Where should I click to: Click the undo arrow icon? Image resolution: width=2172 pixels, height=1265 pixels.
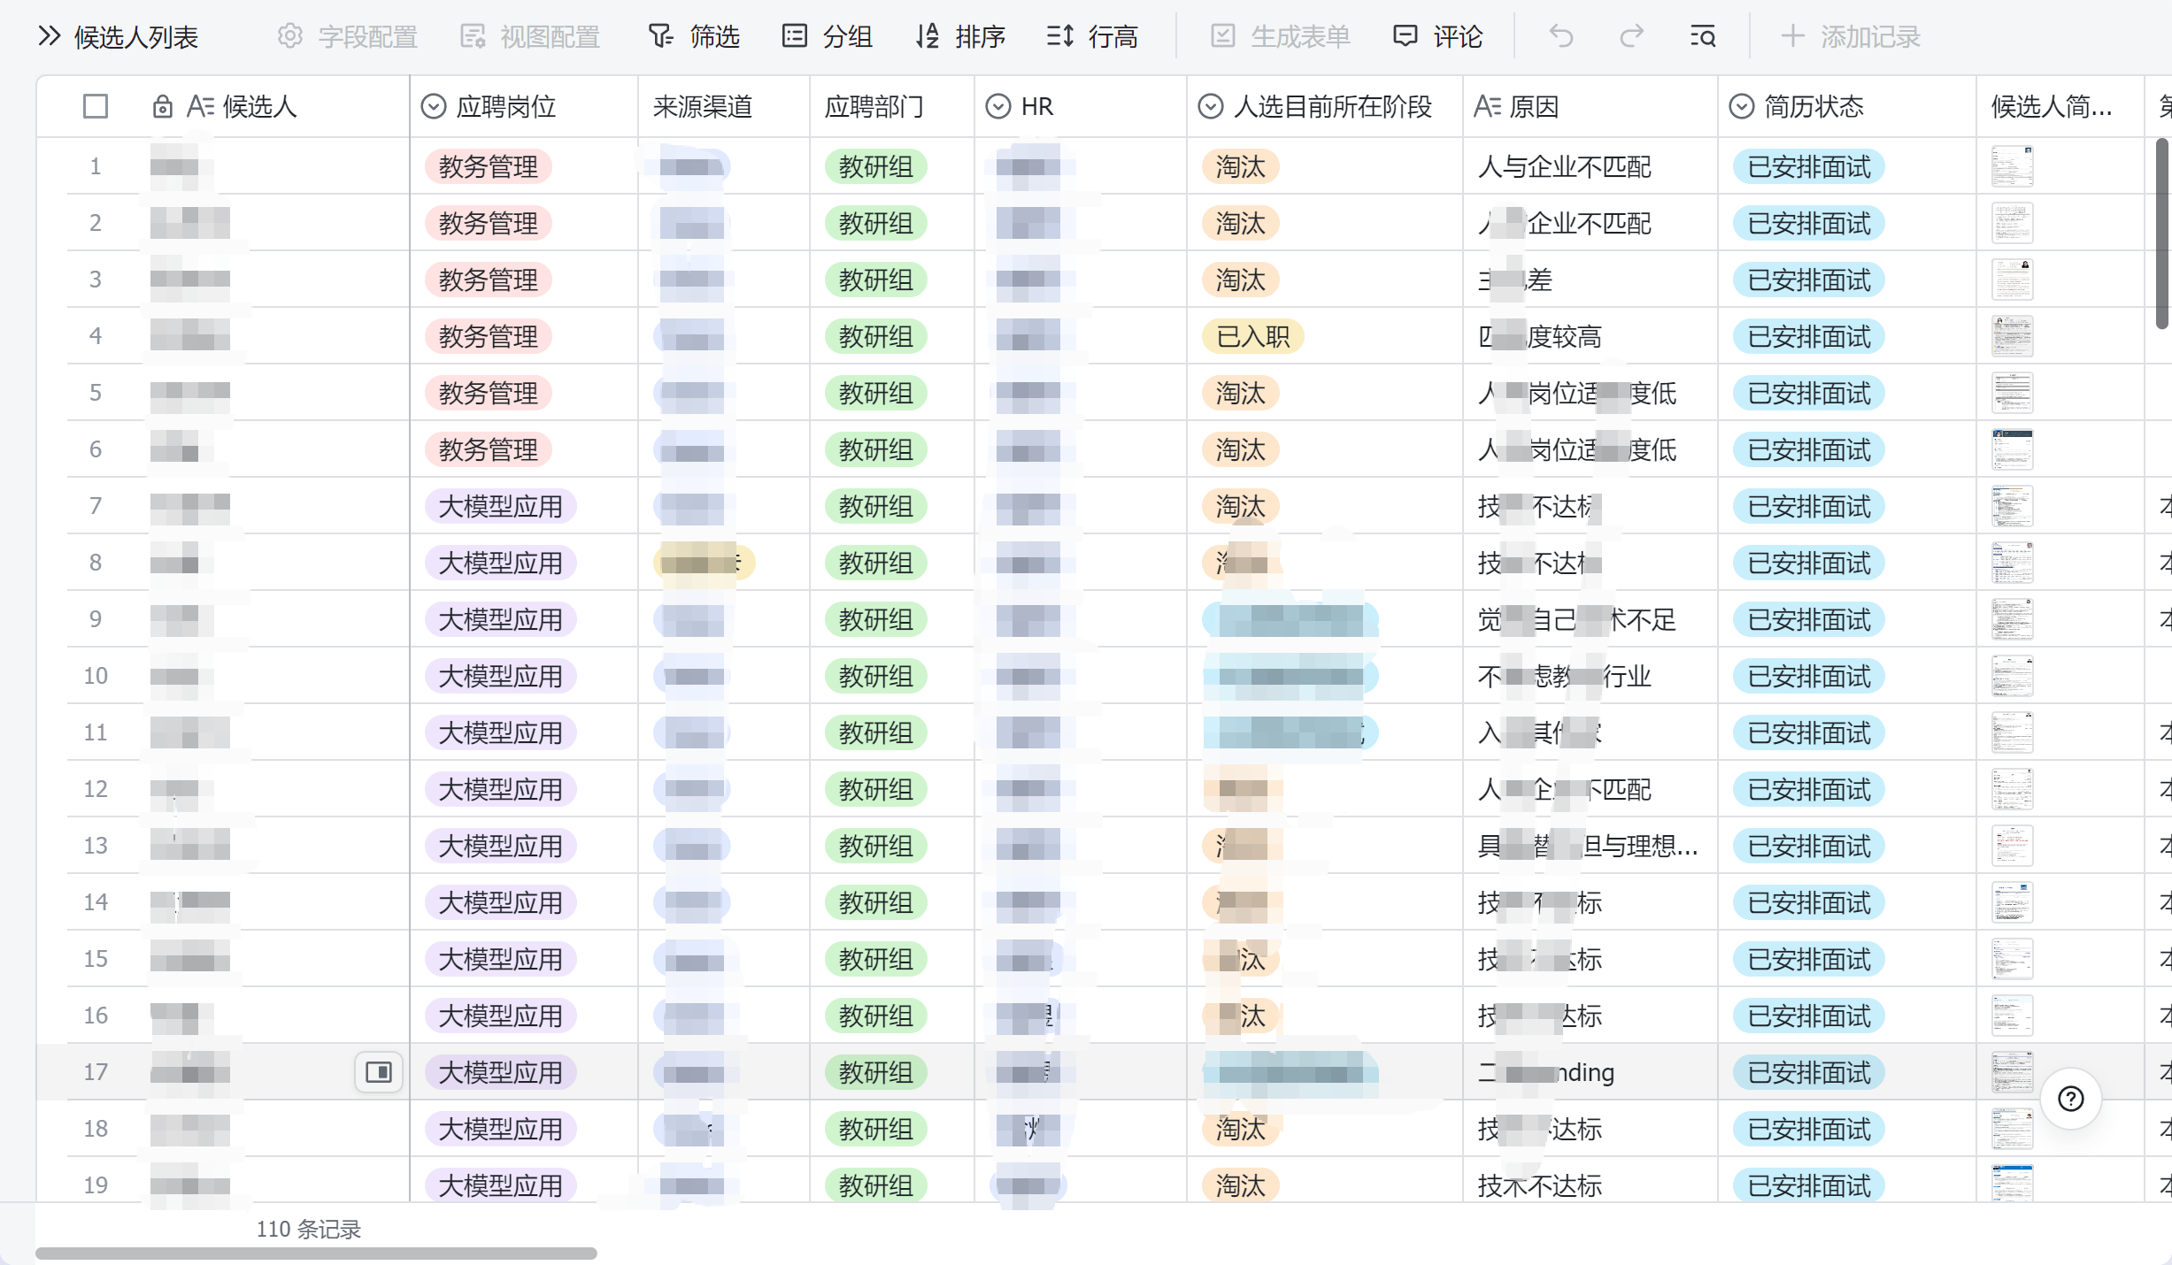point(1561,36)
